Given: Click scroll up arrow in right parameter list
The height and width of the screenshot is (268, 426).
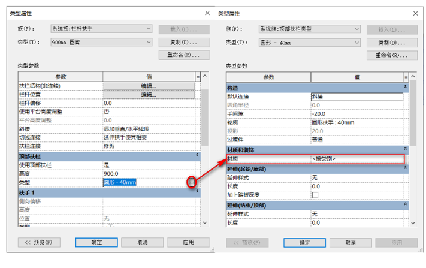Looking at the screenshot, I should tap(413, 76).
